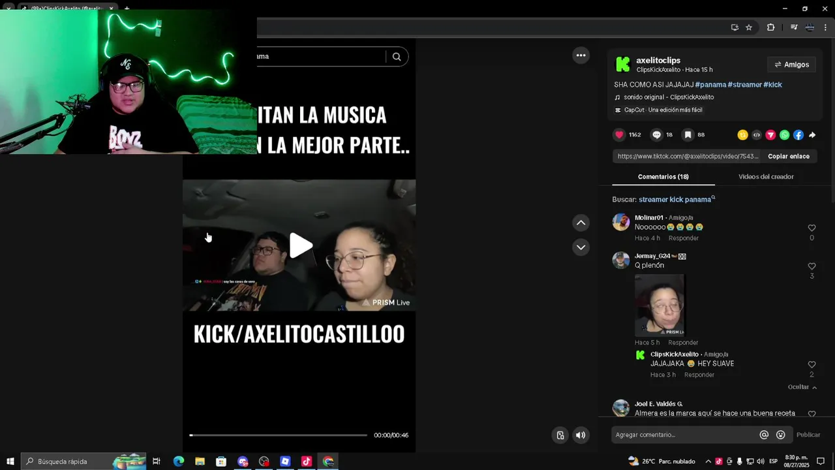Play the paused video
The width and height of the screenshot is (835, 470).
[300, 245]
